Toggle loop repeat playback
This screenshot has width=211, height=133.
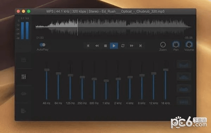click(x=123, y=46)
